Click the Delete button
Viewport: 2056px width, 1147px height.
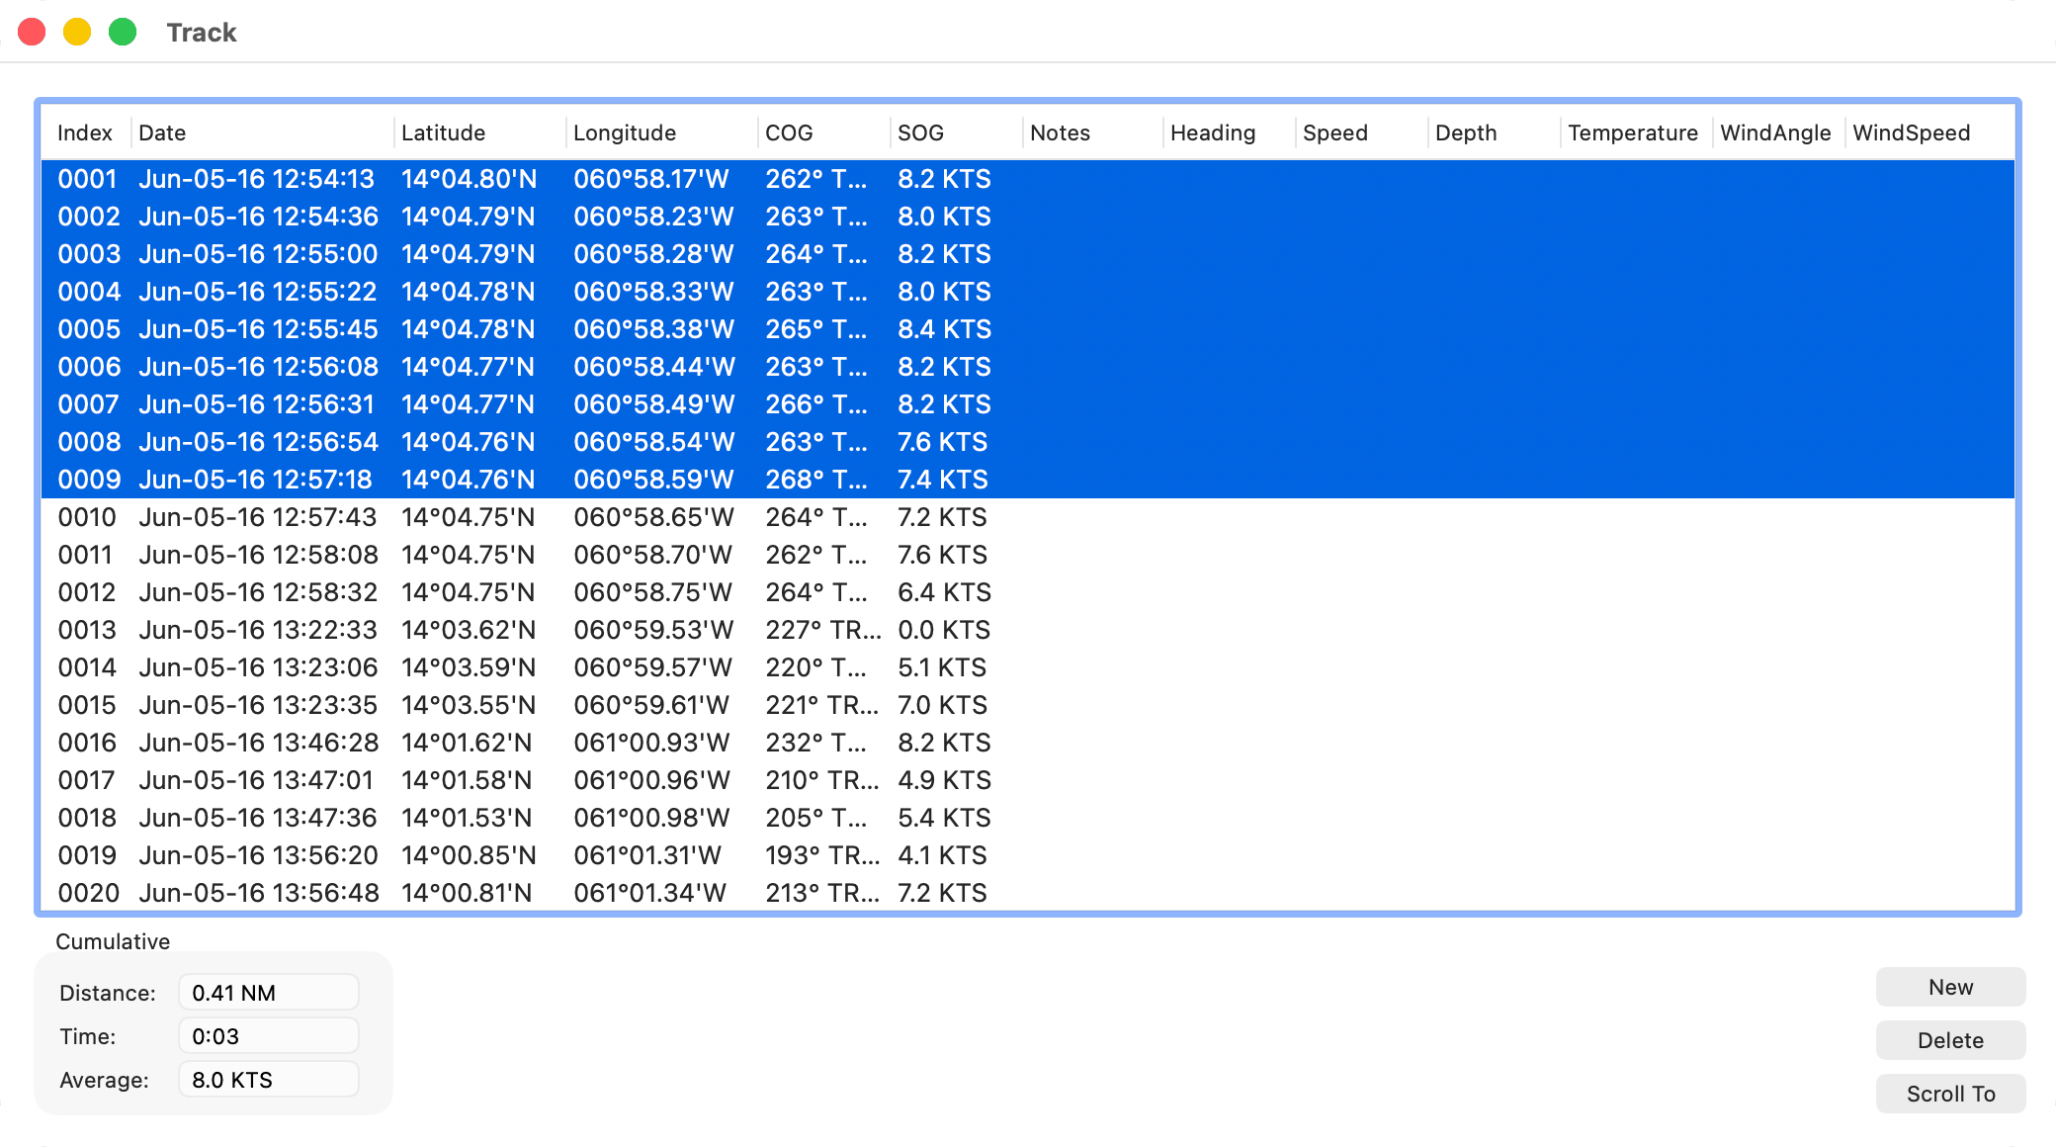(1950, 1040)
